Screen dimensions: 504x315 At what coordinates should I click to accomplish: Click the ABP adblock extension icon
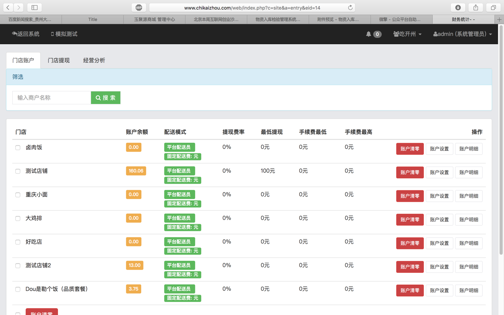pos(139,8)
